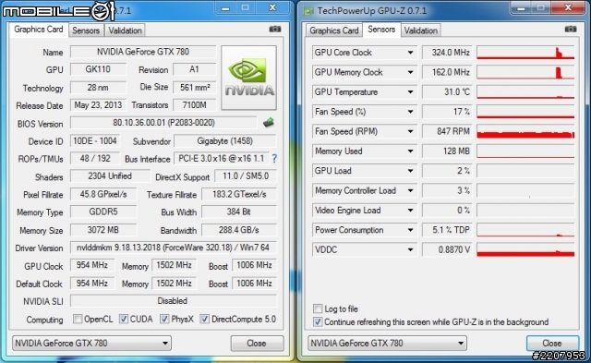591x363 pixels.
Task: Click the BIOS Version value field
Action: click(163, 123)
